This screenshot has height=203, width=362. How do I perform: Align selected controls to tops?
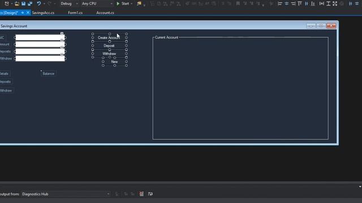[x=300, y=4]
